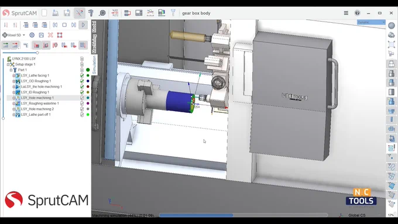Toggle the last blue-red tool check button
This screenshot has height=224, width=398.
coord(83,45)
